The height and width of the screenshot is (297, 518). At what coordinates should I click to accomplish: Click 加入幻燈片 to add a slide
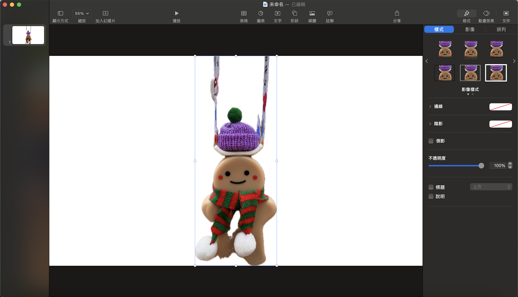coord(105,13)
